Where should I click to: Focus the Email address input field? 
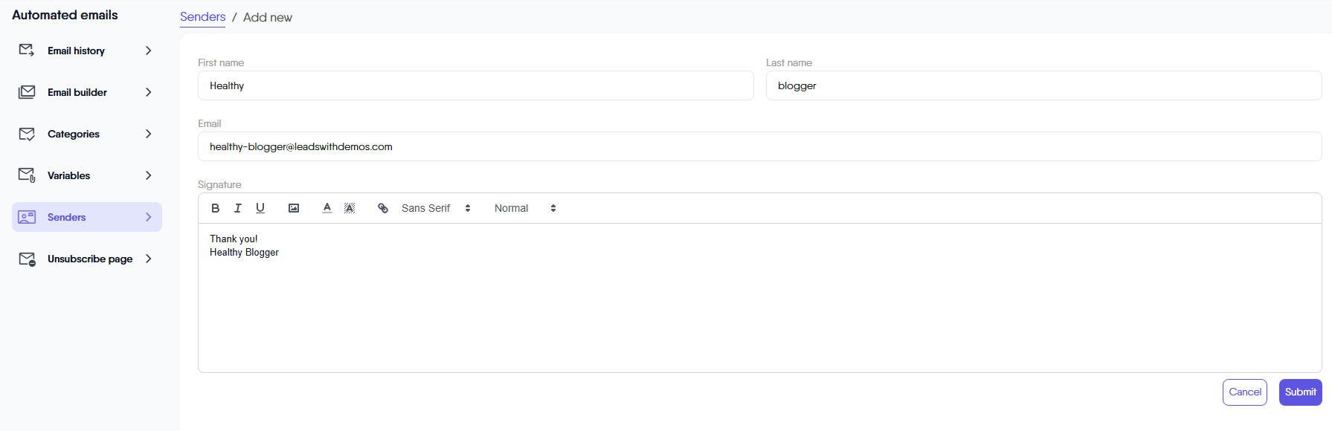click(759, 146)
